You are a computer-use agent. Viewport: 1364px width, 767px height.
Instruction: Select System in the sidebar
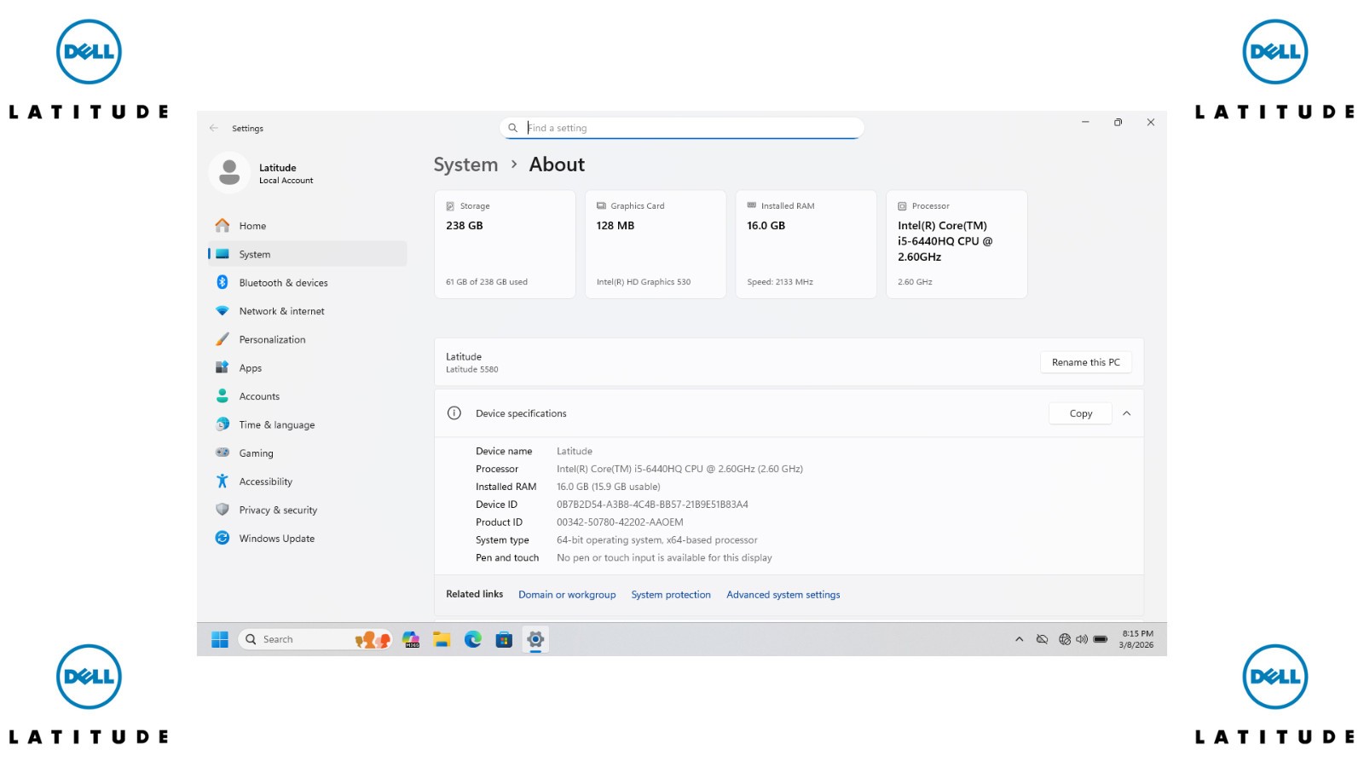click(x=307, y=254)
